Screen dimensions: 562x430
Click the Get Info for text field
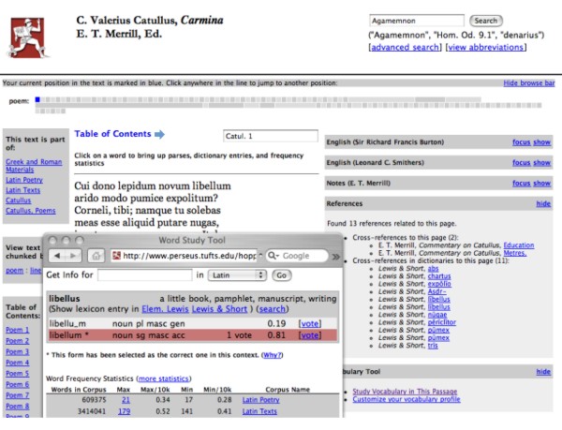[143, 275]
